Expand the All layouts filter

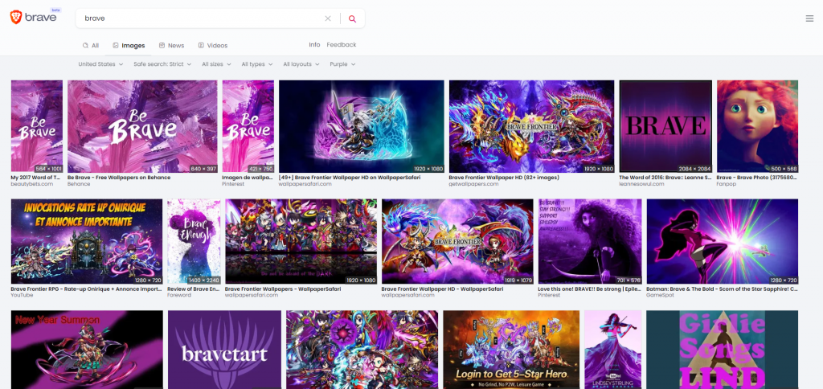click(x=301, y=64)
